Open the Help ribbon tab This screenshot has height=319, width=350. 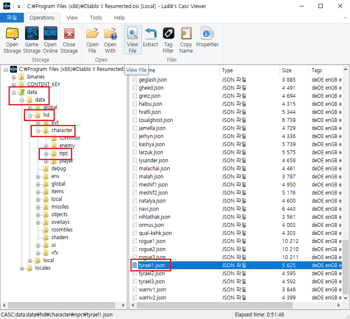[x=119, y=18]
